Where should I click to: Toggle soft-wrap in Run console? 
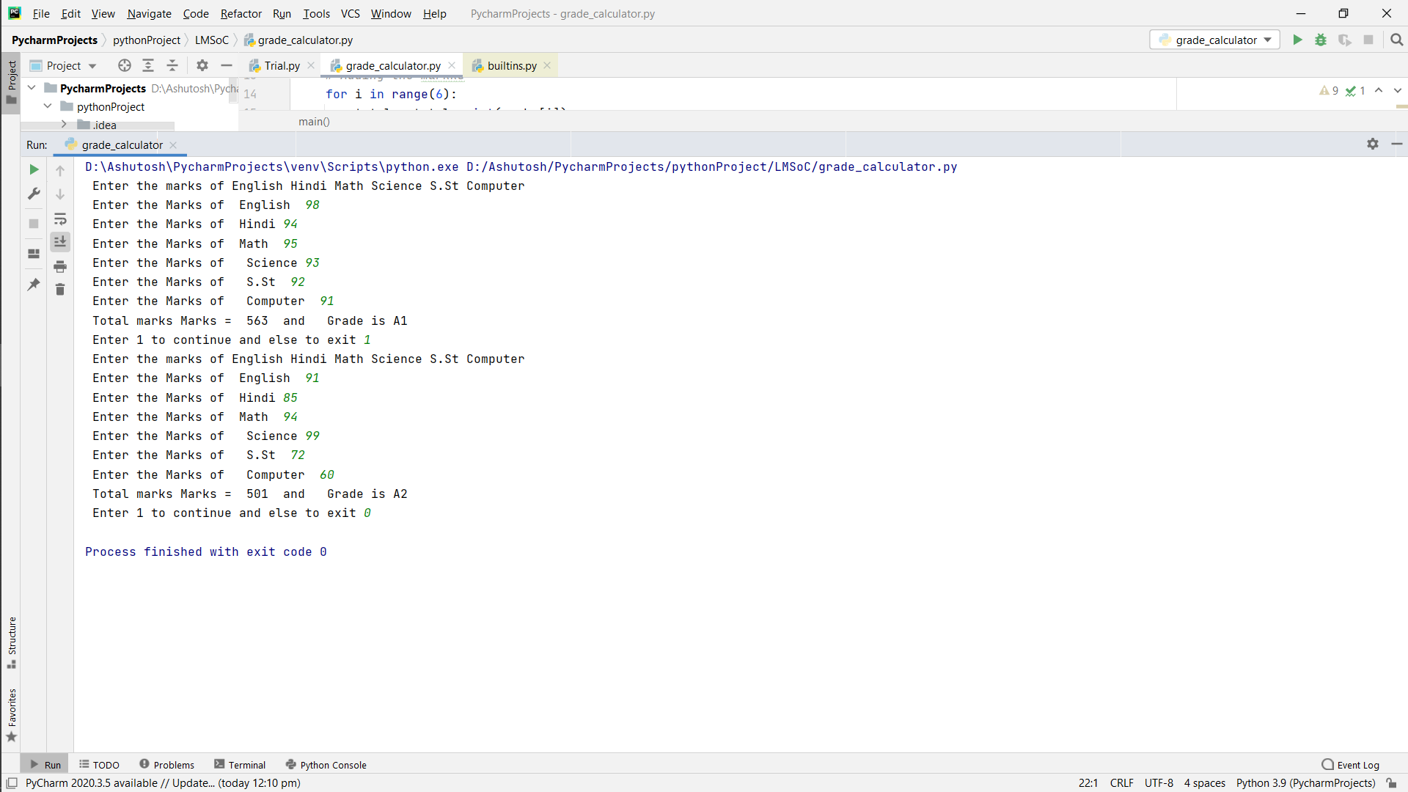click(x=60, y=219)
